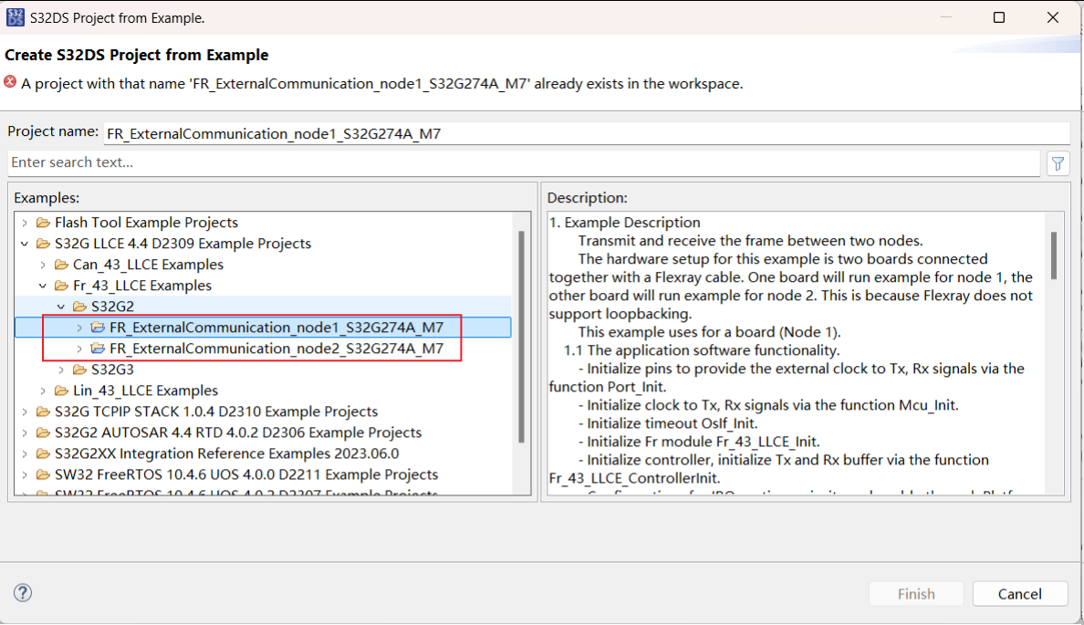1084x625 pixels.
Task: Click the Enter search text field
Action: 524,162
